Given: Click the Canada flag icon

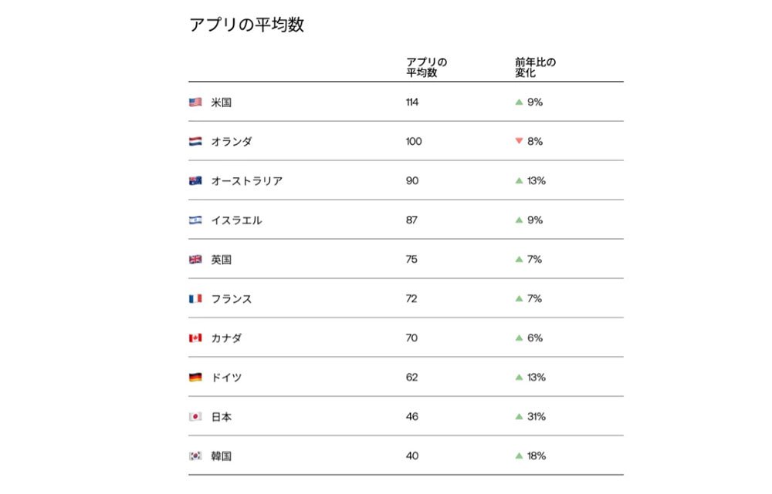Looking at the screenshot, I should pyautogui.click(x=195, y=338).
